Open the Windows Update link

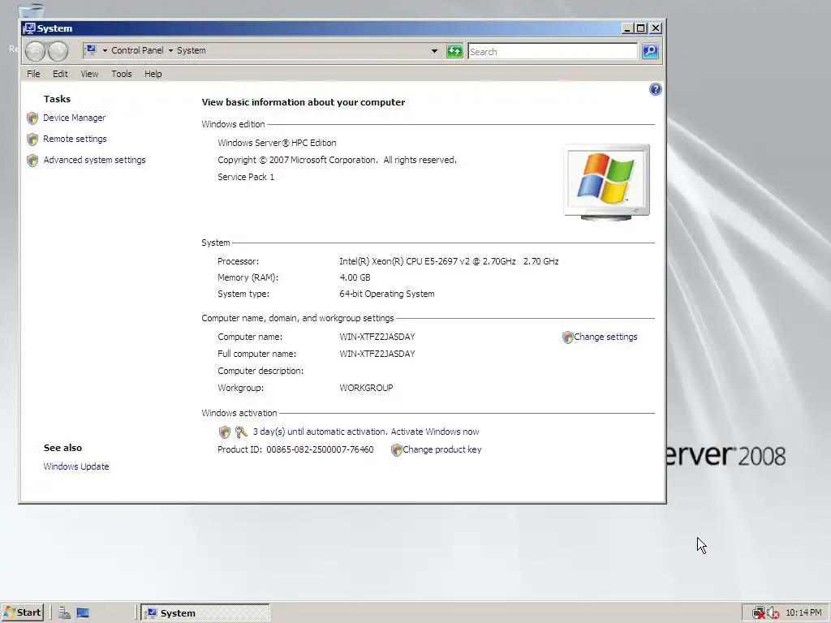[76, 466]
